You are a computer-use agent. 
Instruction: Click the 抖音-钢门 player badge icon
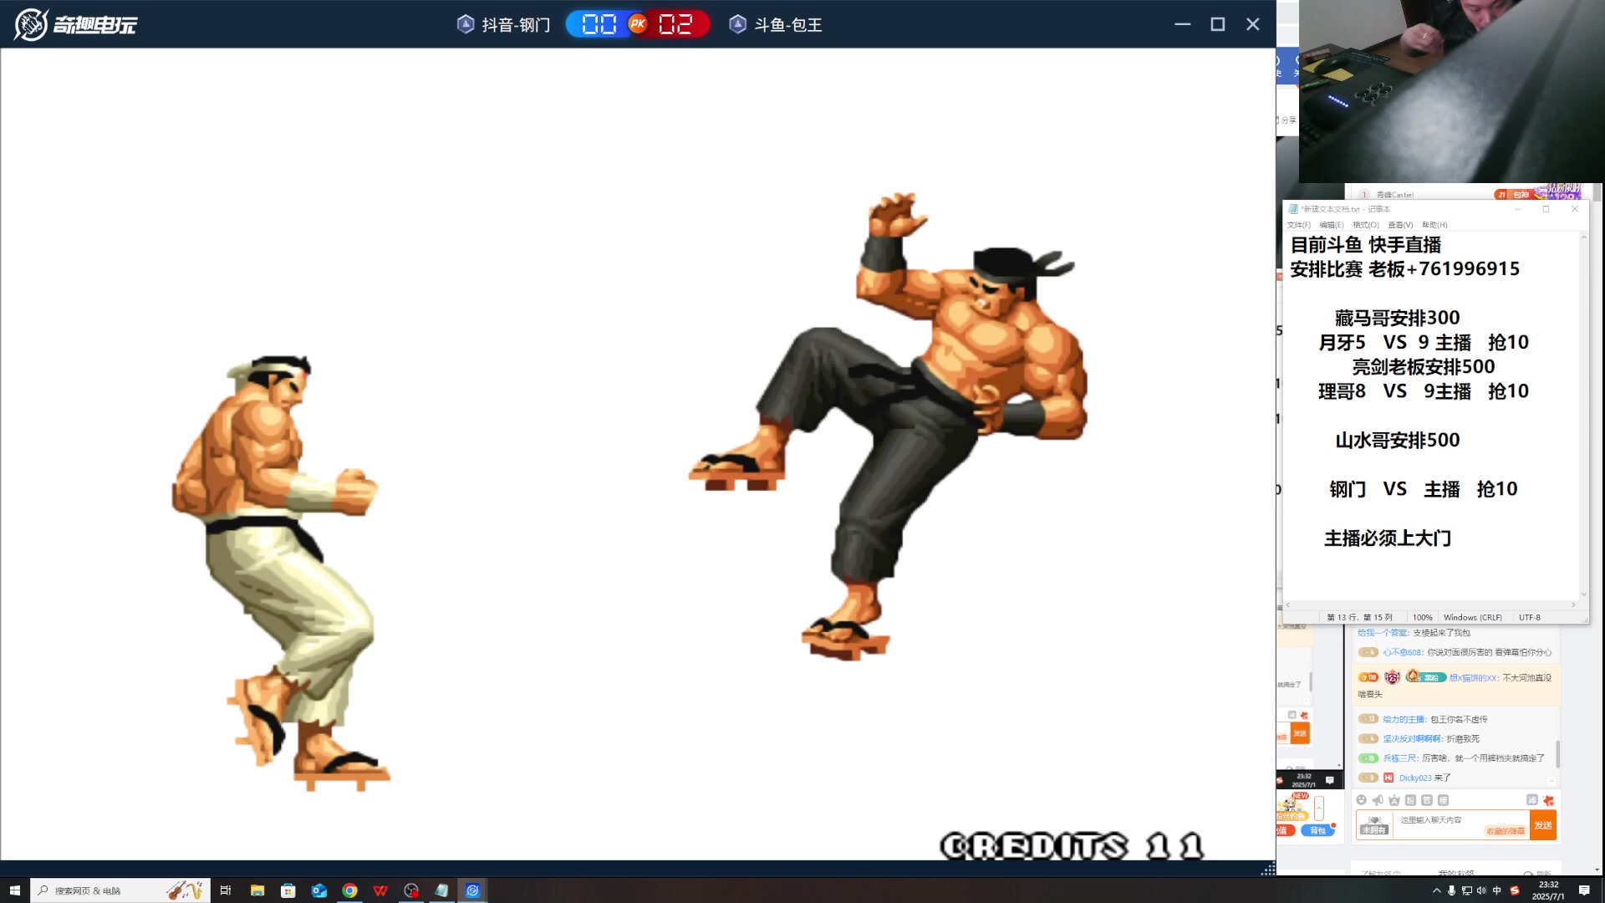466,24
